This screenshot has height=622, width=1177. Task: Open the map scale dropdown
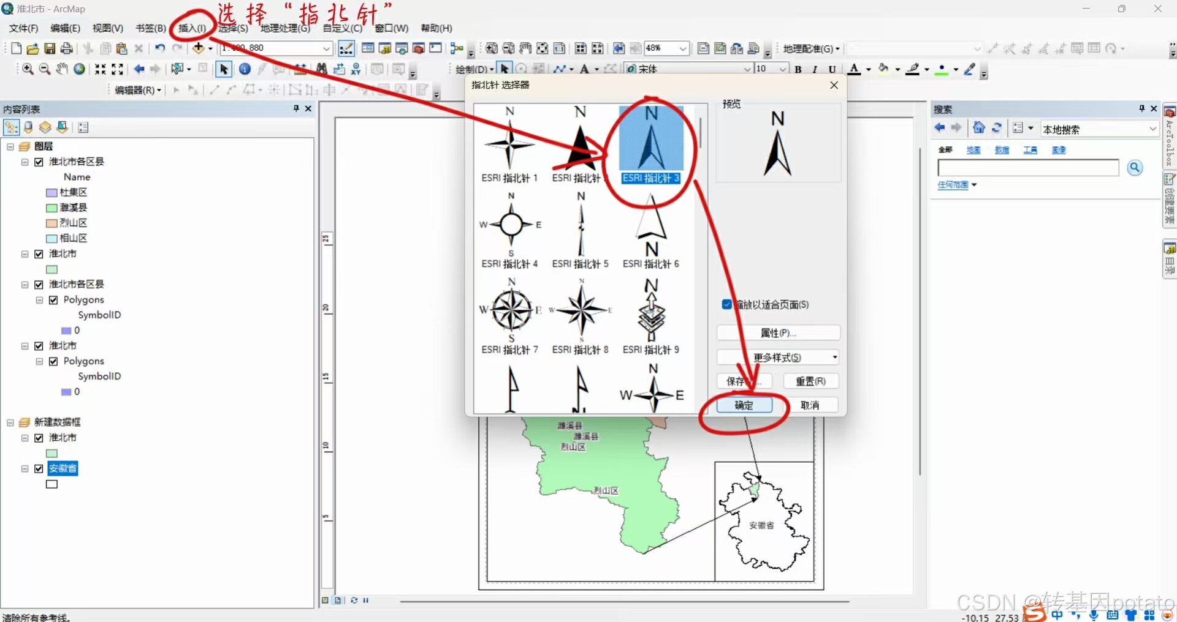(x=327, y=48)
